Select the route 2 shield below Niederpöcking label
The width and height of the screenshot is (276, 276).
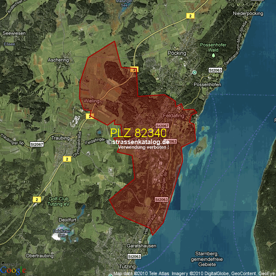[190, 16]
